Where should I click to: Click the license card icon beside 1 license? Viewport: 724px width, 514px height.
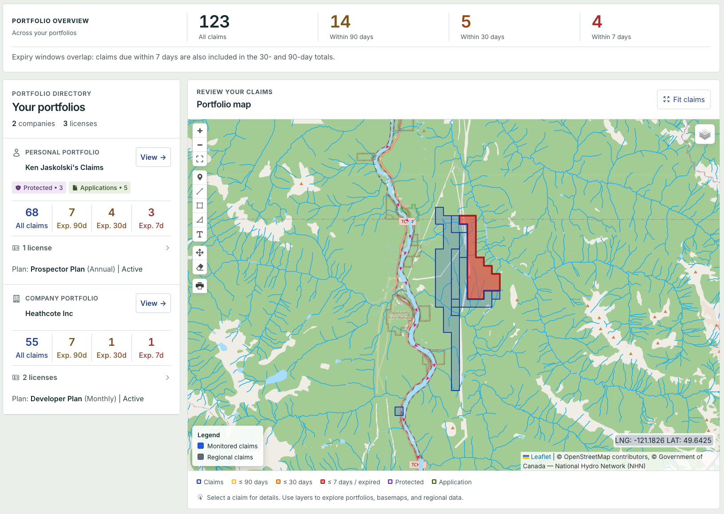pos(16,248)
